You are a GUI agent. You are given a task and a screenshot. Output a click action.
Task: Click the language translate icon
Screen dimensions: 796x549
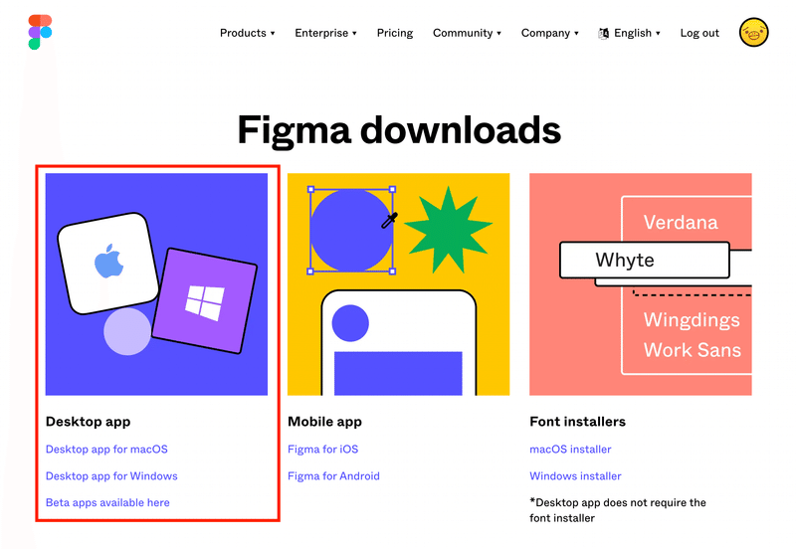pos(604,33)
